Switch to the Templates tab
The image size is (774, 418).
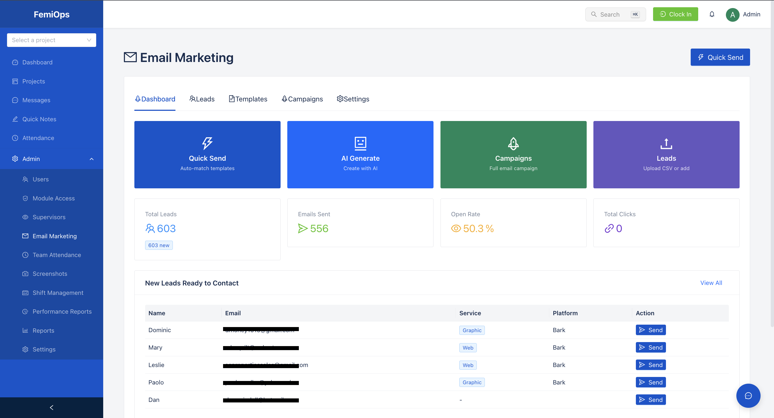click(x=248, y=99)
